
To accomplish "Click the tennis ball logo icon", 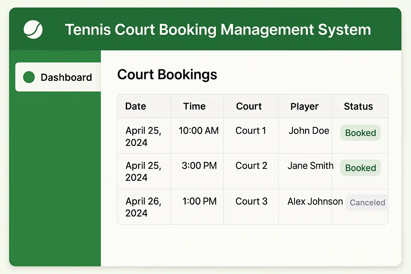I will [x=33, y=29].
